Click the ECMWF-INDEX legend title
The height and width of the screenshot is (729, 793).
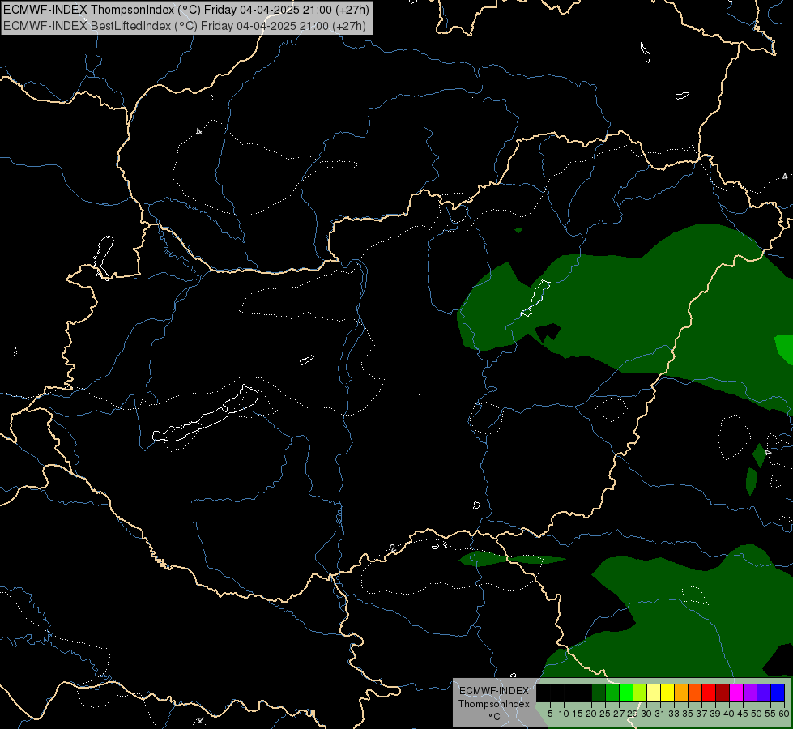click(x=494, y=691)
